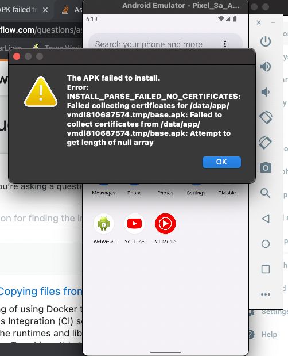The image size is (288, 356).
Task: Close the 'APK failed to' browser tab
Action: pos(45,10)
